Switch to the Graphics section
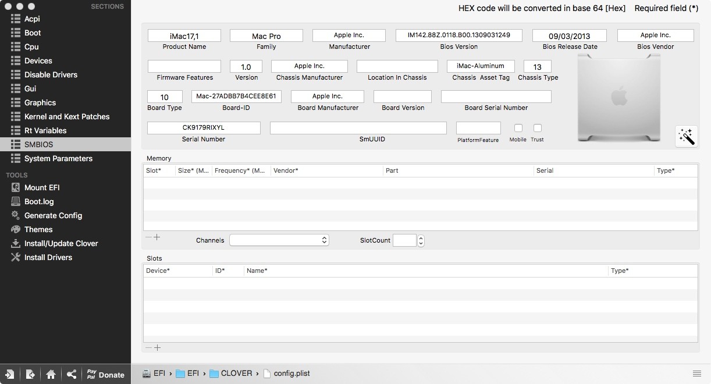The image size is (711, 384). 40,102
